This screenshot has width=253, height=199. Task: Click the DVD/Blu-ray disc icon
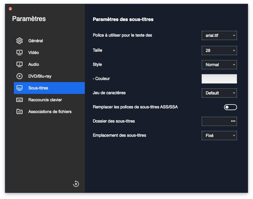pyautogui.click(x=20, y=76)
